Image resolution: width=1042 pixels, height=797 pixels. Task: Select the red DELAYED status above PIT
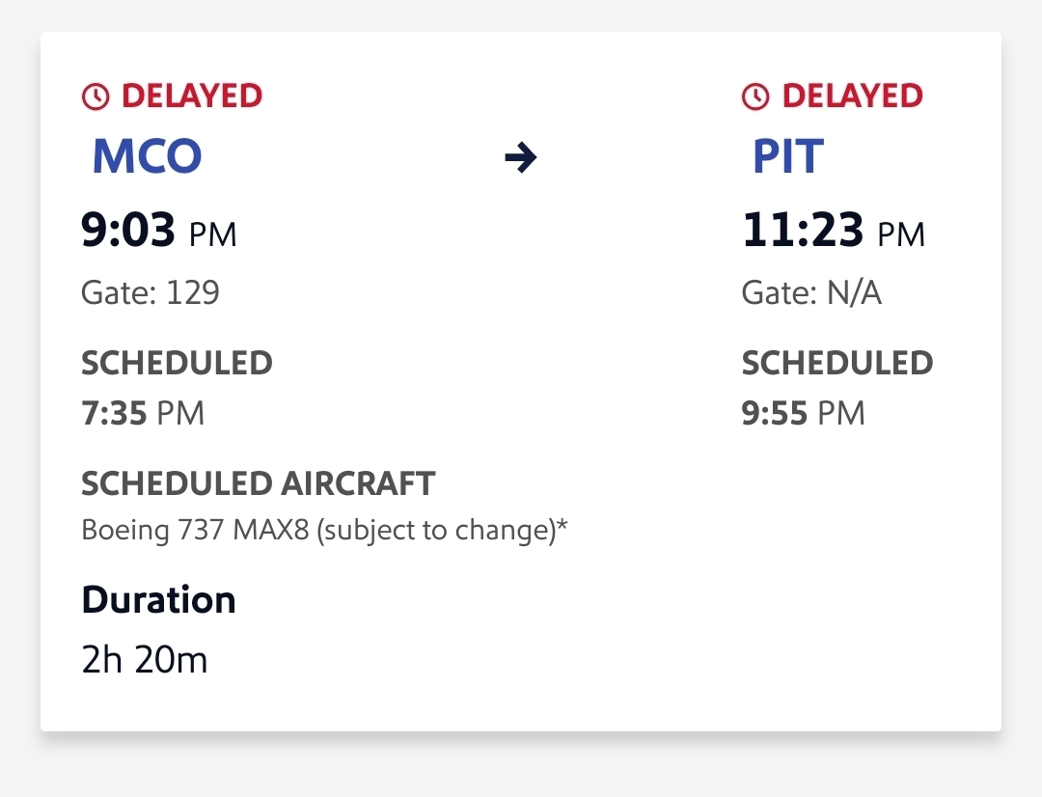tap(852, 96)
